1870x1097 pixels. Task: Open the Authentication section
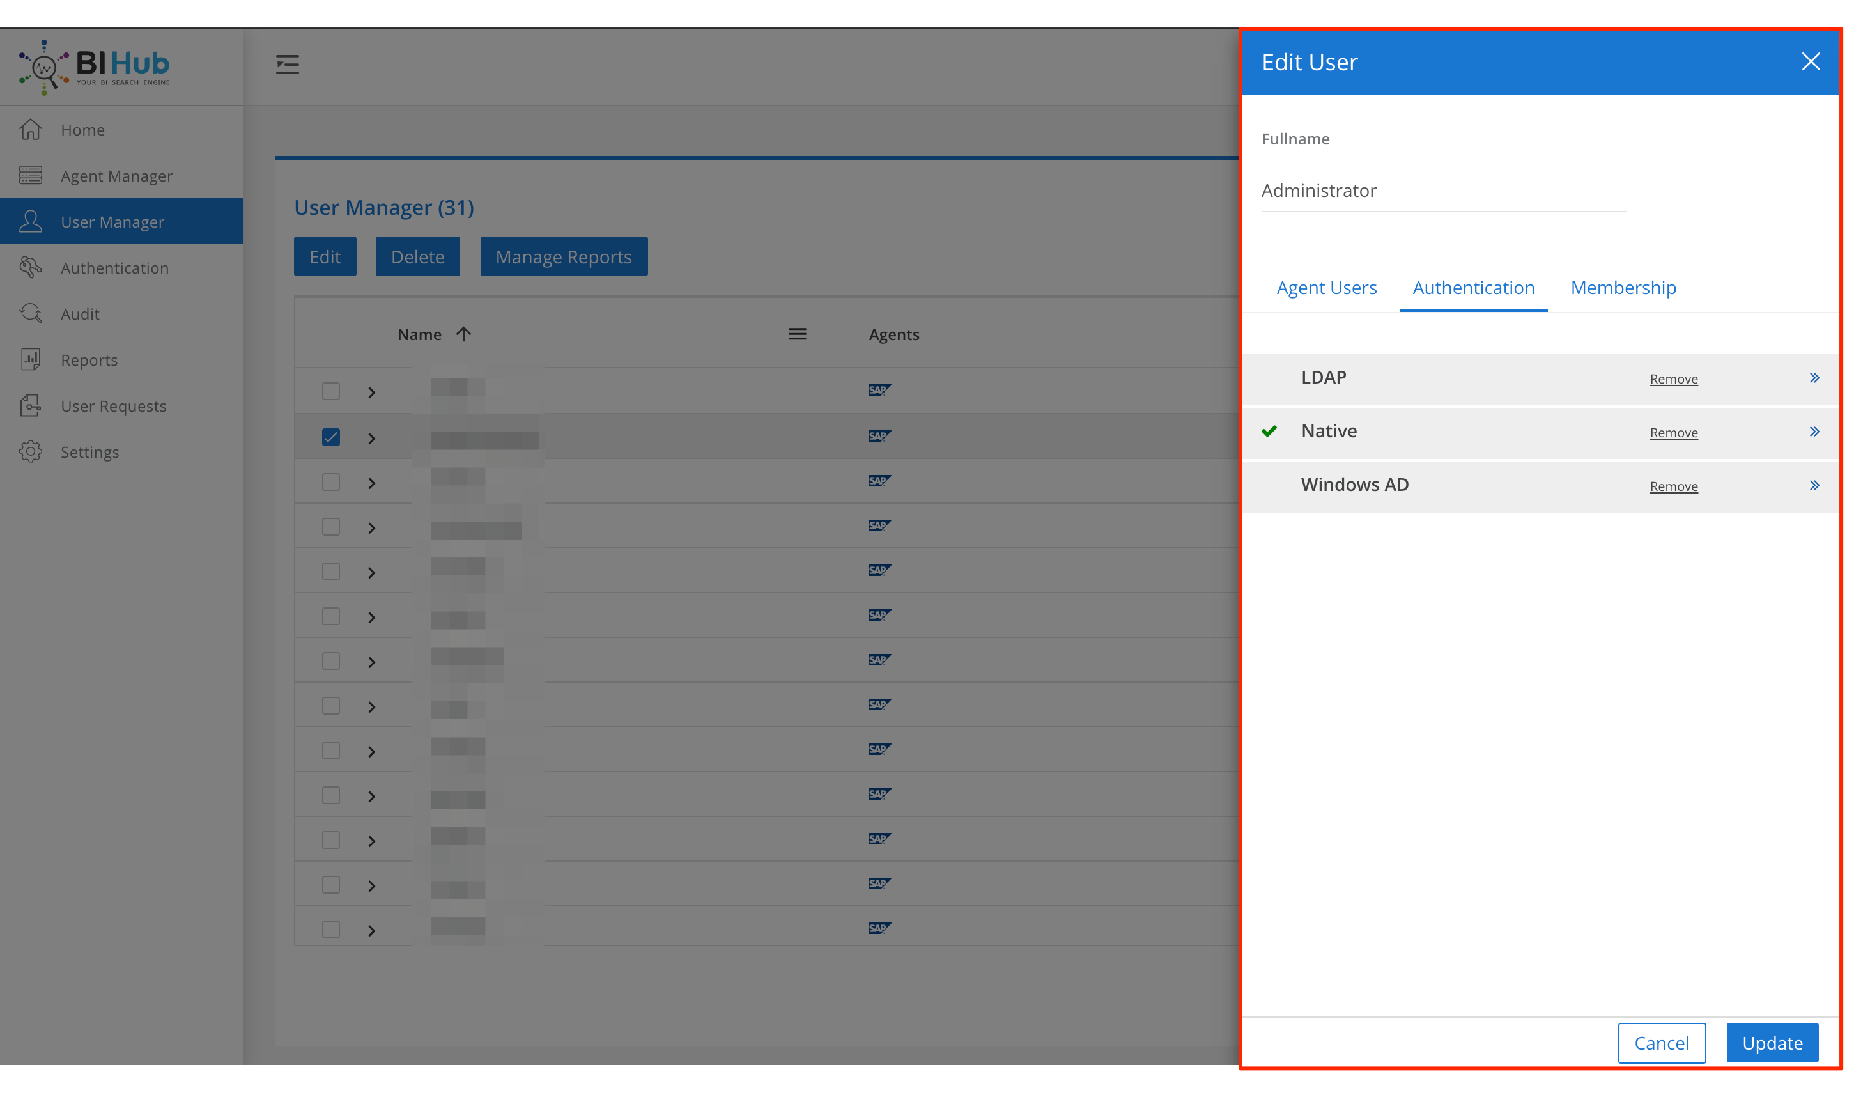1472,287
